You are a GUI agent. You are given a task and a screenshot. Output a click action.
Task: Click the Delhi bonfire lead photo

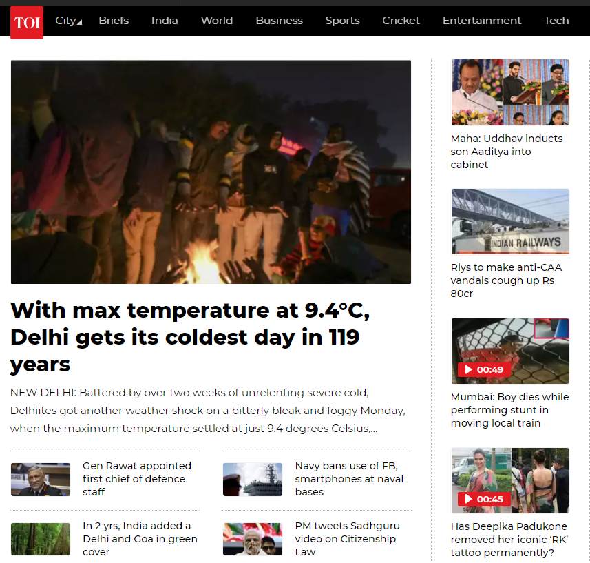click(211, 172)
